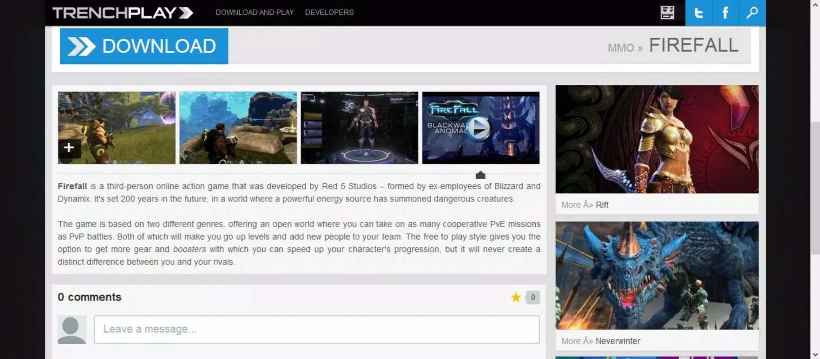Open the character screen screenshot thumbnail

tap(359, 128)
